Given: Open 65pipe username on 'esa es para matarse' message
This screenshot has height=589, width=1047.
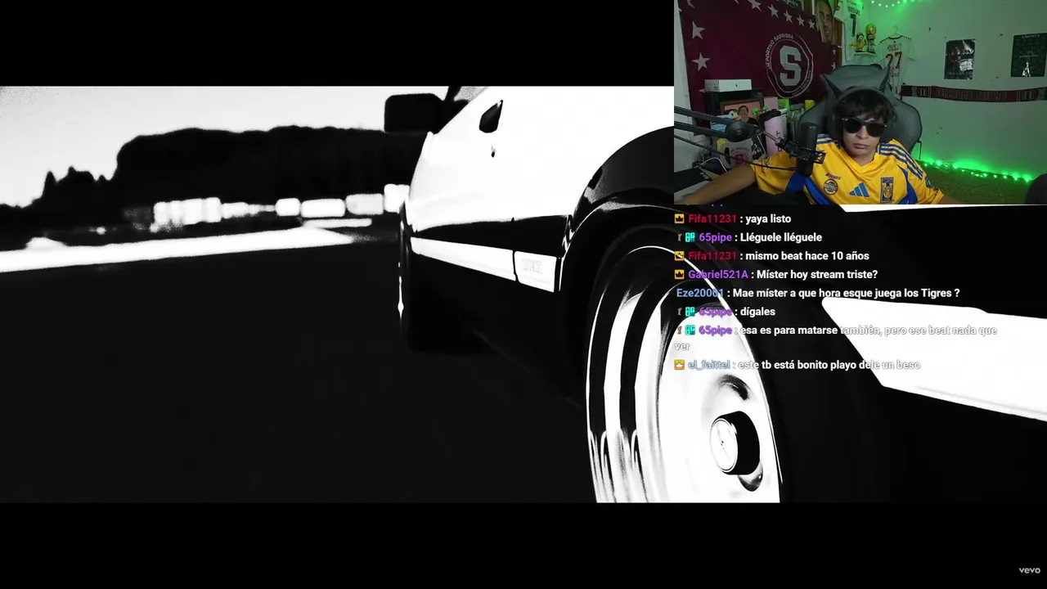Looking at the screenshot, I should tap(715, 330).
